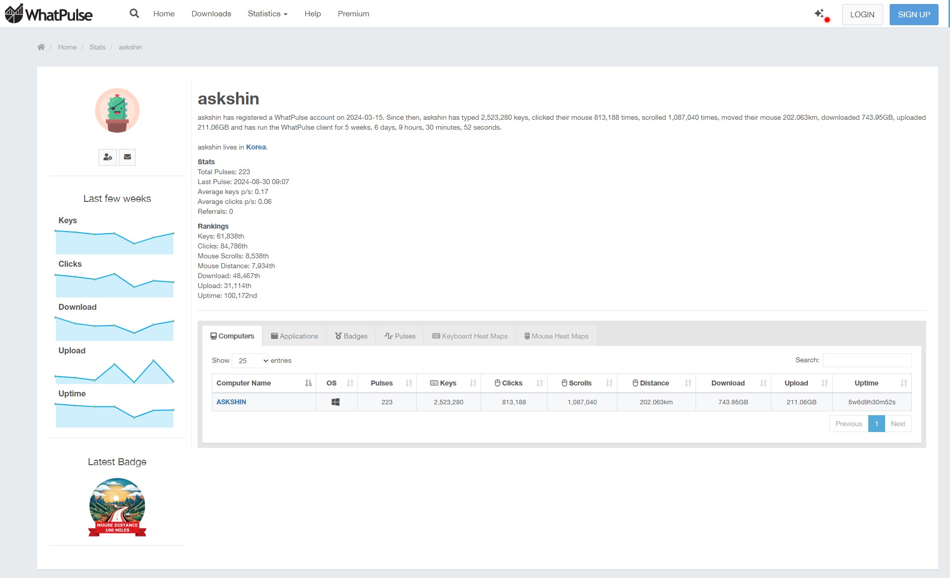The image size is (950, 578).
Task: Sort by Computer Name column sort icon
Action: 308,383
